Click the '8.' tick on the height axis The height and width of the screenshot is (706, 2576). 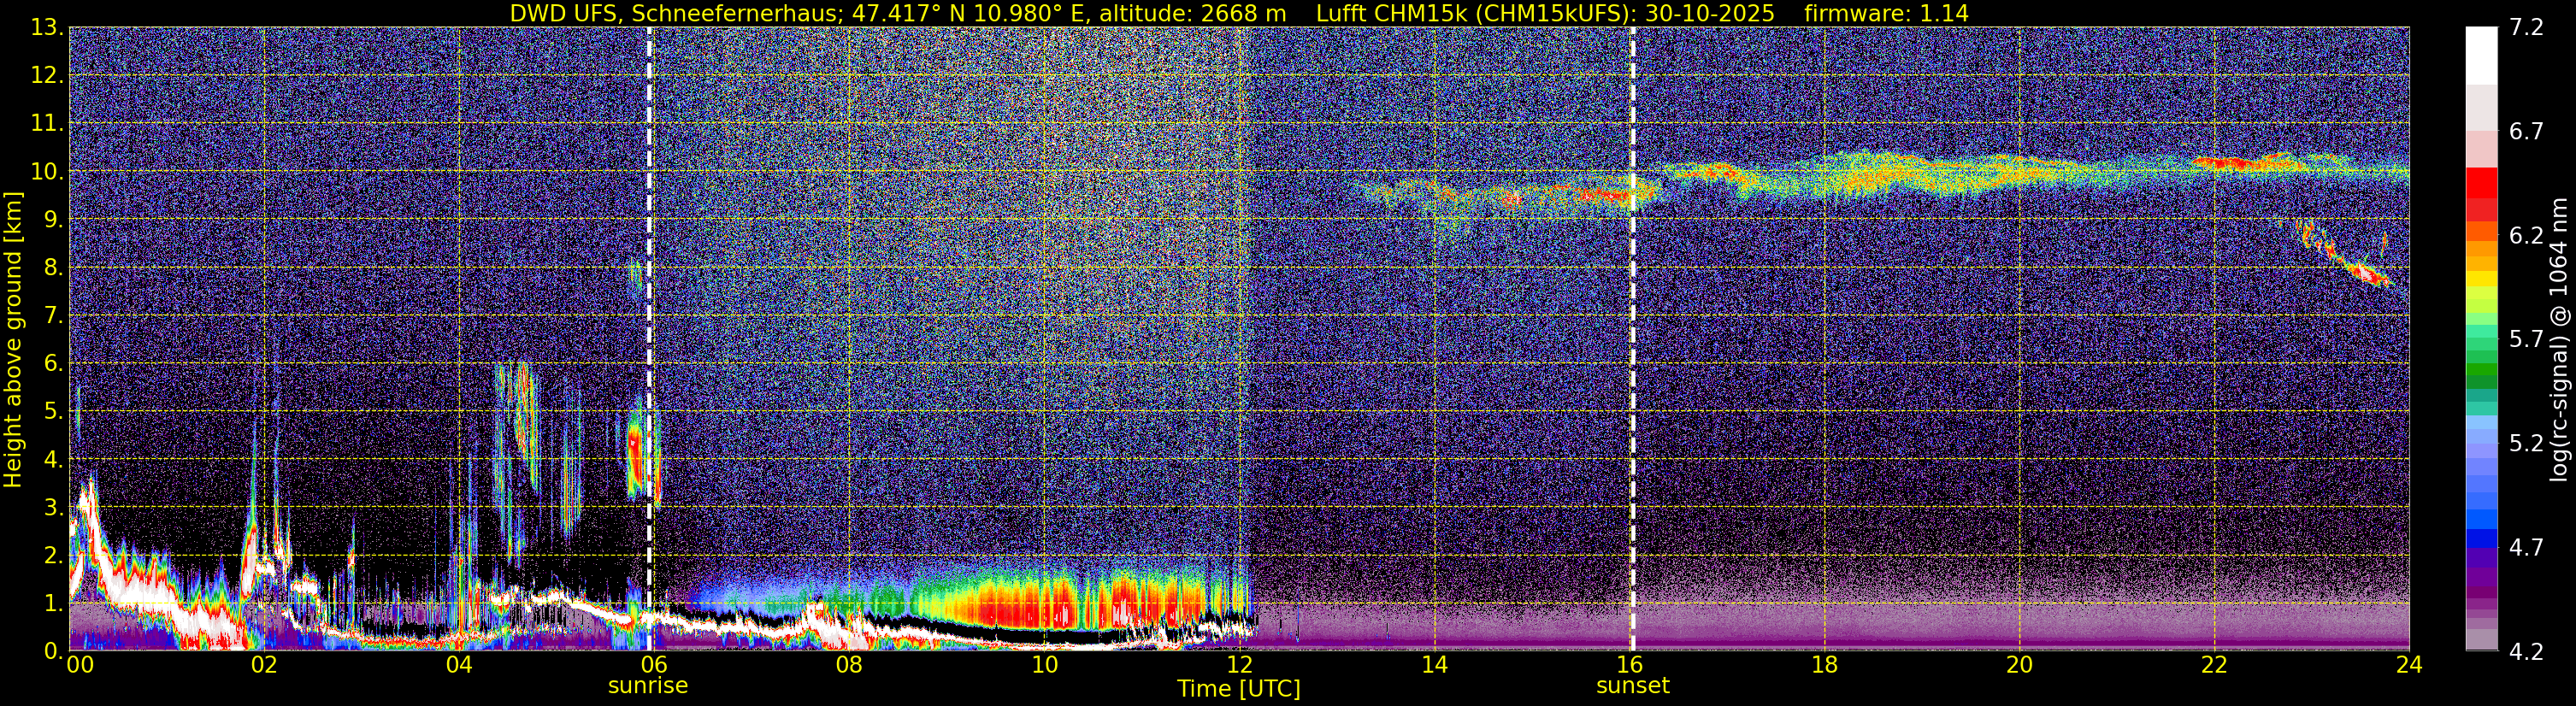[x=52, y=268]
